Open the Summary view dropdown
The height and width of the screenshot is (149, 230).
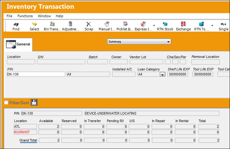[x=139, y=42]
